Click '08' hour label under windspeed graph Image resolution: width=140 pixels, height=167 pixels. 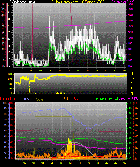click(x=50, y=70)
